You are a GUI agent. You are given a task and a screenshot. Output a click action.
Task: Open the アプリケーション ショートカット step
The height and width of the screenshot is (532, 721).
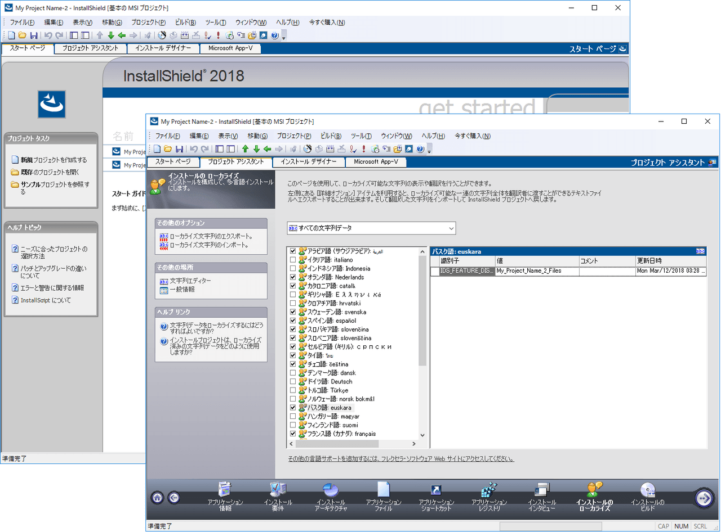point(437,497)
